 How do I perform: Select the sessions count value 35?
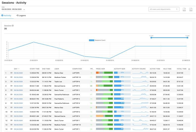pos(6,29)
